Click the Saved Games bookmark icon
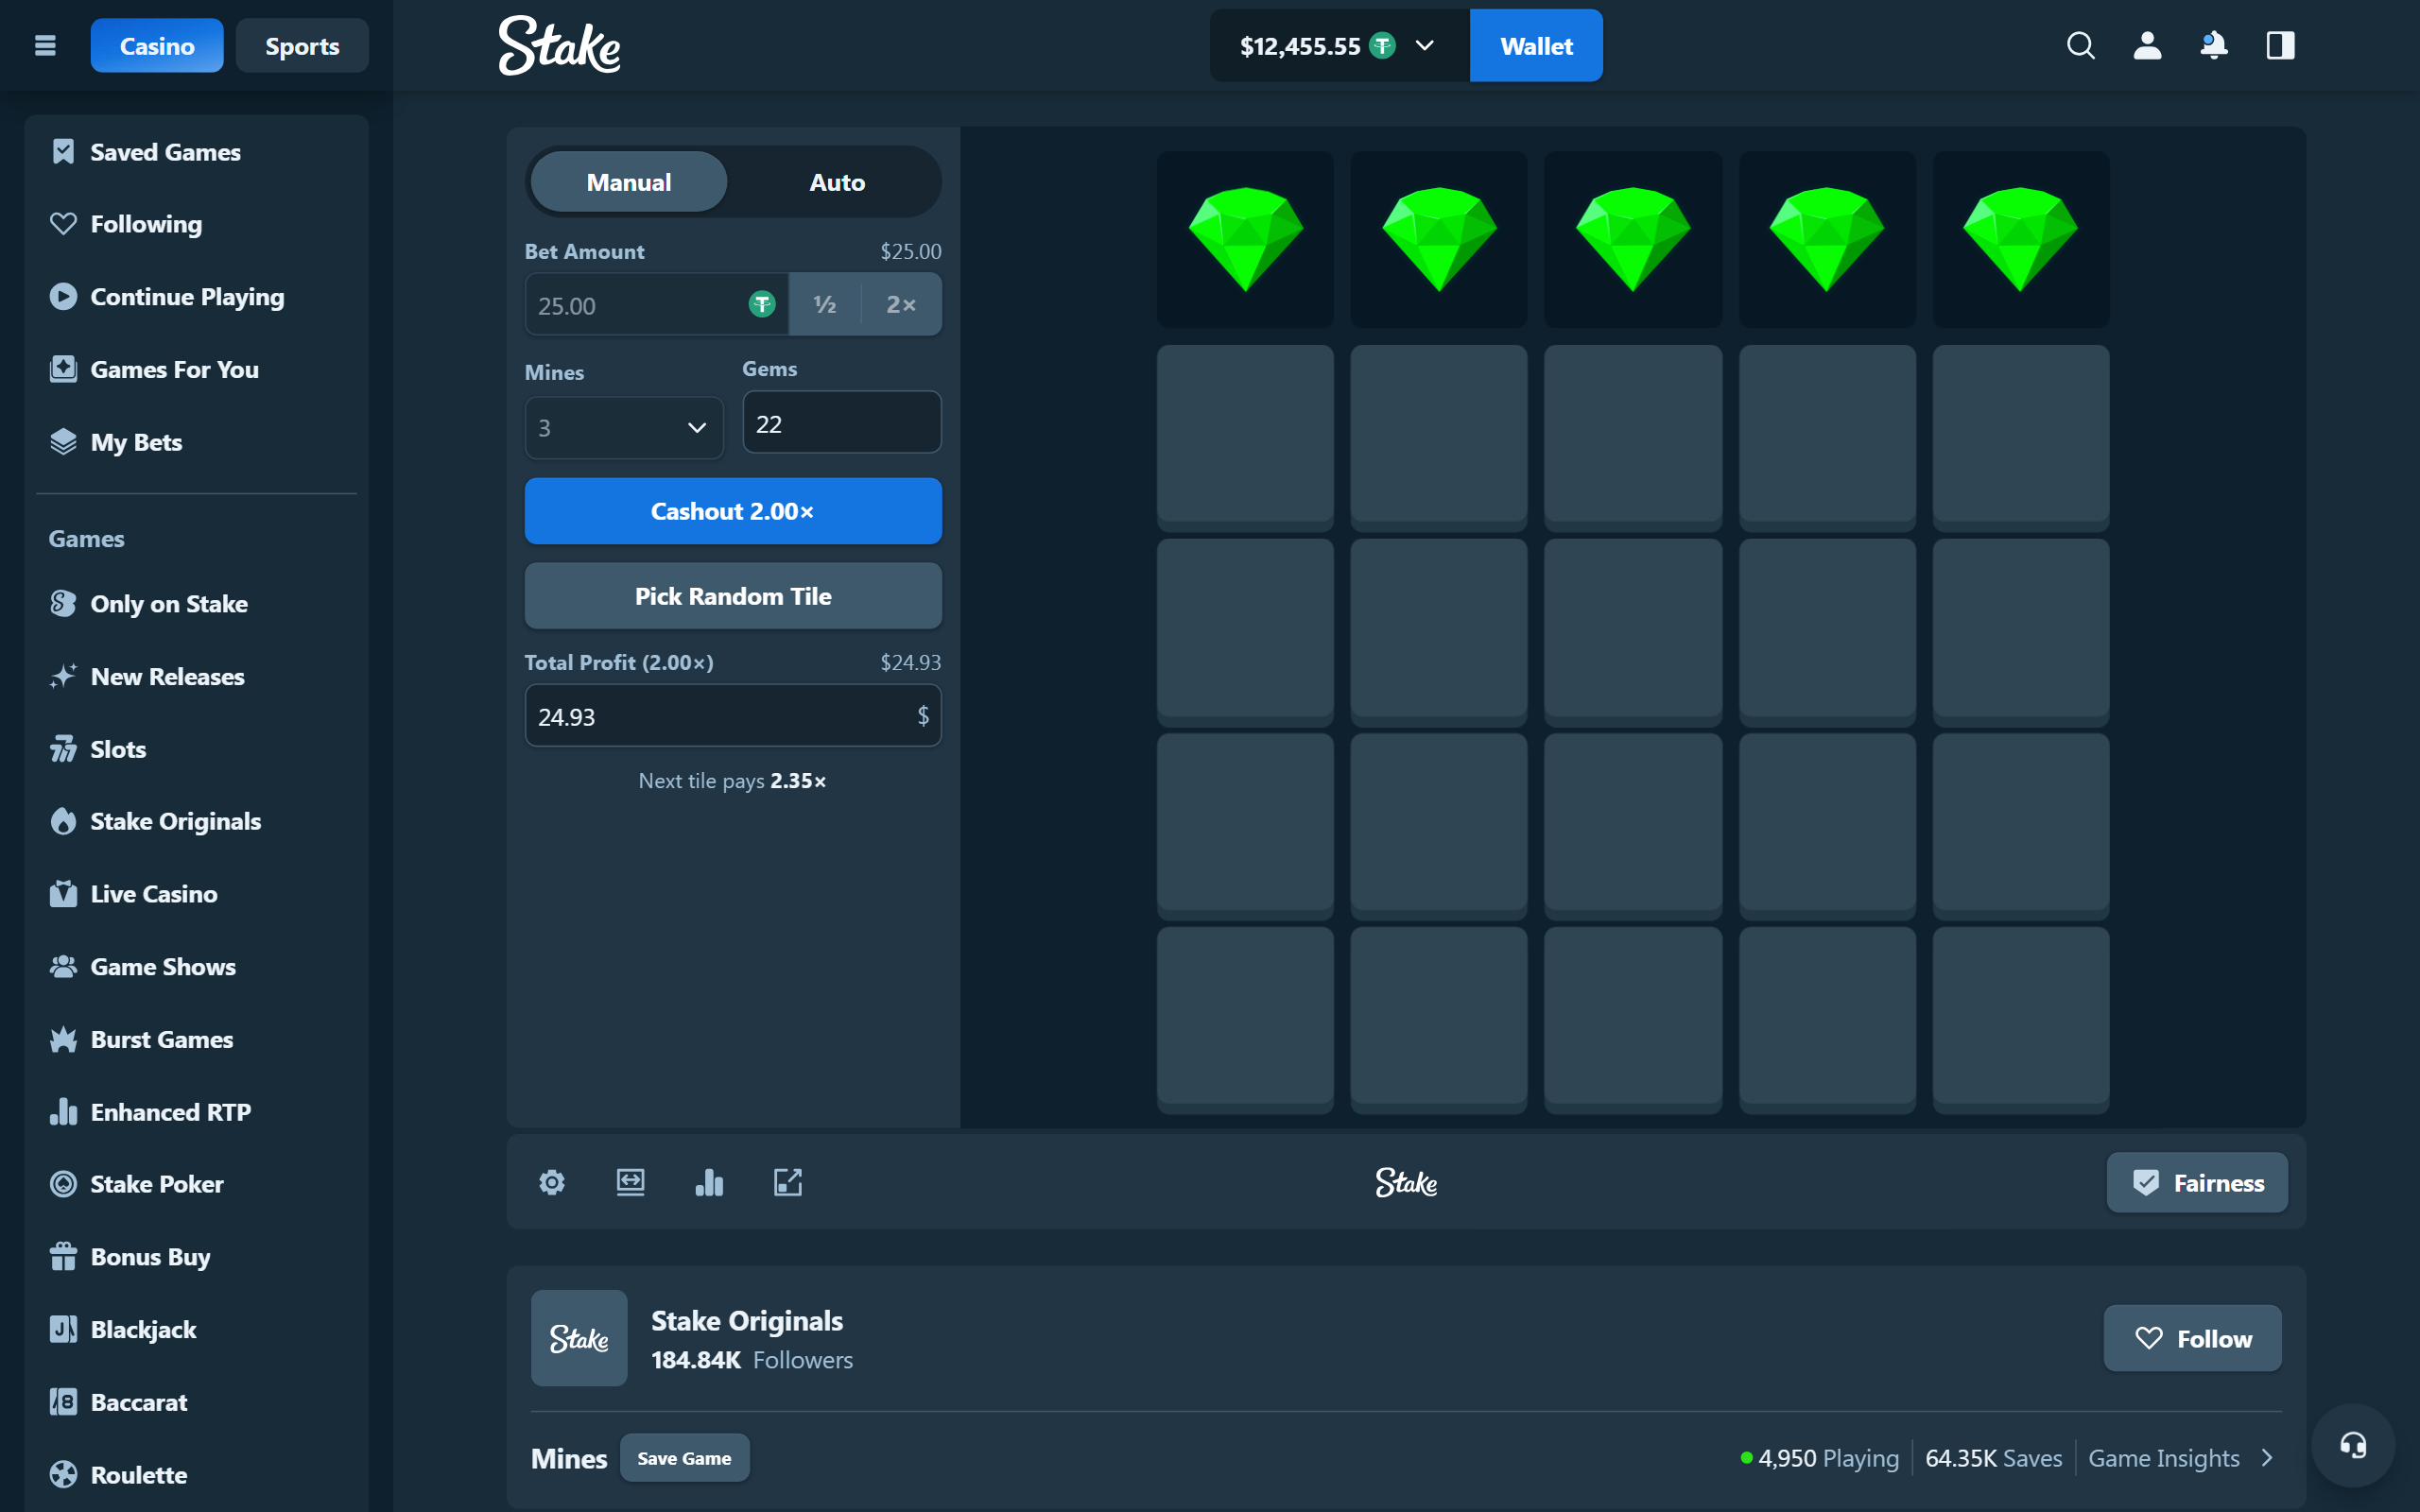 click(63, 152)
